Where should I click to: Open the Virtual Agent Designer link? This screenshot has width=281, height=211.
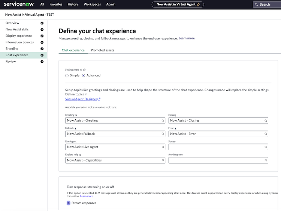pyautogui.click(x=81, y=99)
